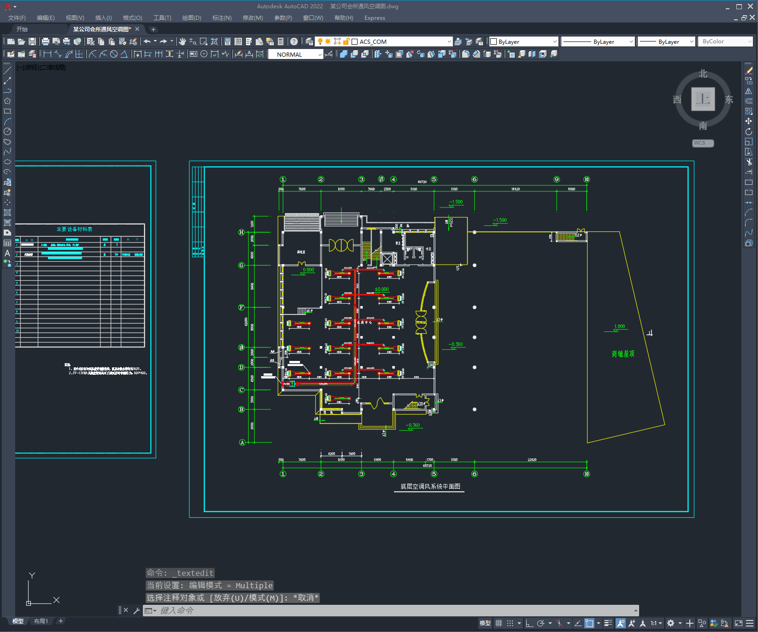758x632 pixels.
Task: Click the Save disk icon
Action: coord(32,41)
